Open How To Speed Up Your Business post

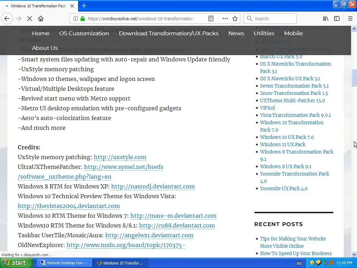pos(296,253)
